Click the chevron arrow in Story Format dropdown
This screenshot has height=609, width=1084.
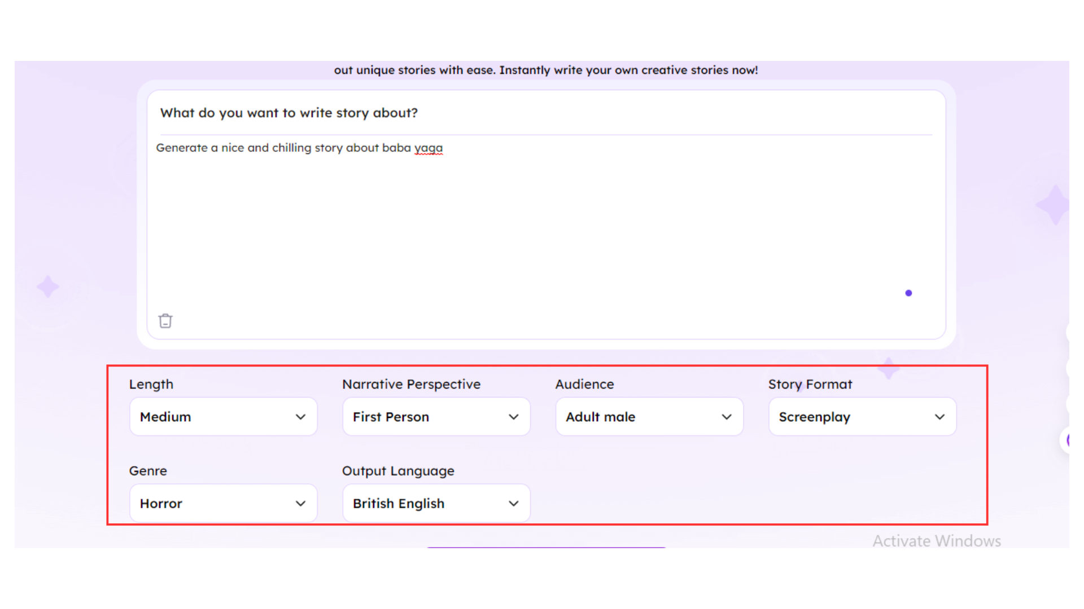click(x=939, y=417)
